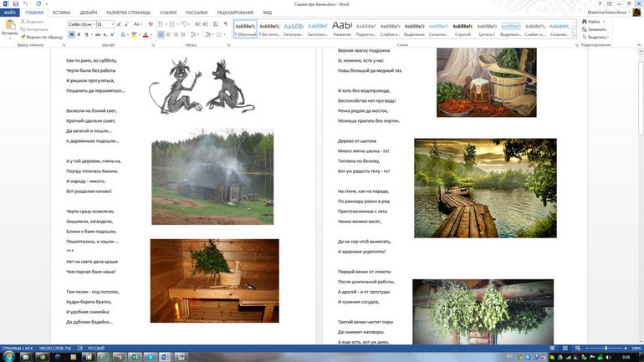
Task: Click the red font color swatch
Action: coord(144,35)
